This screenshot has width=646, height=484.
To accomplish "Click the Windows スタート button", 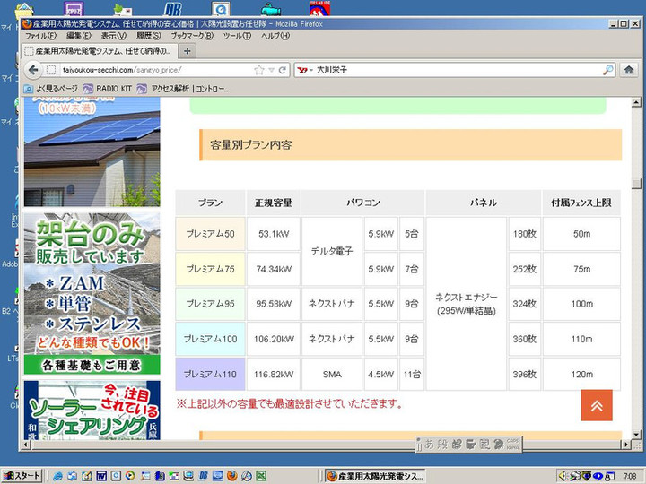I will [x=22, y=475].
